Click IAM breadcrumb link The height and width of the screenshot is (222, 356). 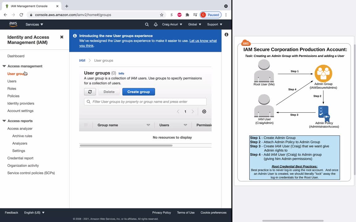82,60
